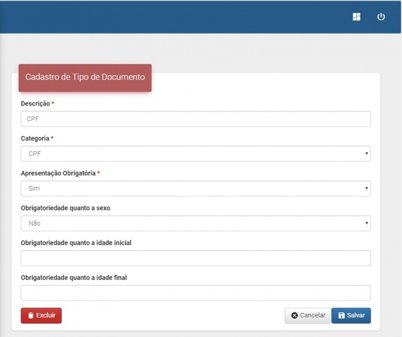Click the idade inicial input field
The height and width of the screenshot is (337, 402).
pos(195,258)
